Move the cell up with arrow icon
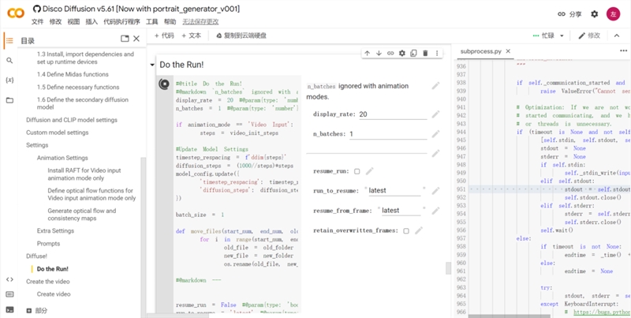This screenshot has height=318, width=631. click(x=367, y=54)
